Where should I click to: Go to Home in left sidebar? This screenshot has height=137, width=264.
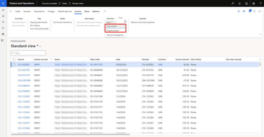tap(3, 16)
